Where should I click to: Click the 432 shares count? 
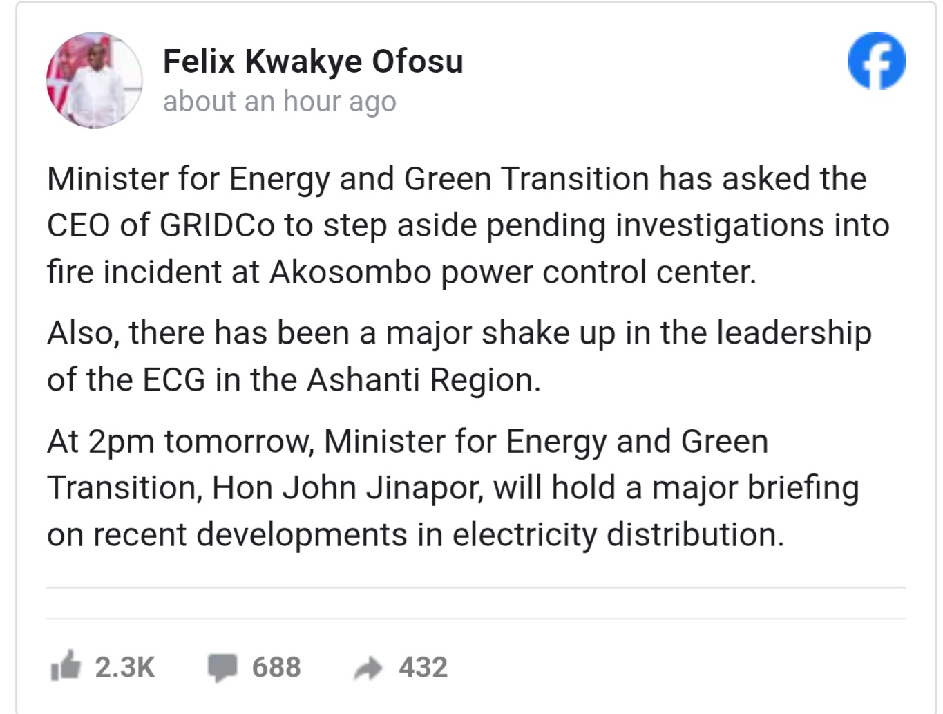[423, 667]
